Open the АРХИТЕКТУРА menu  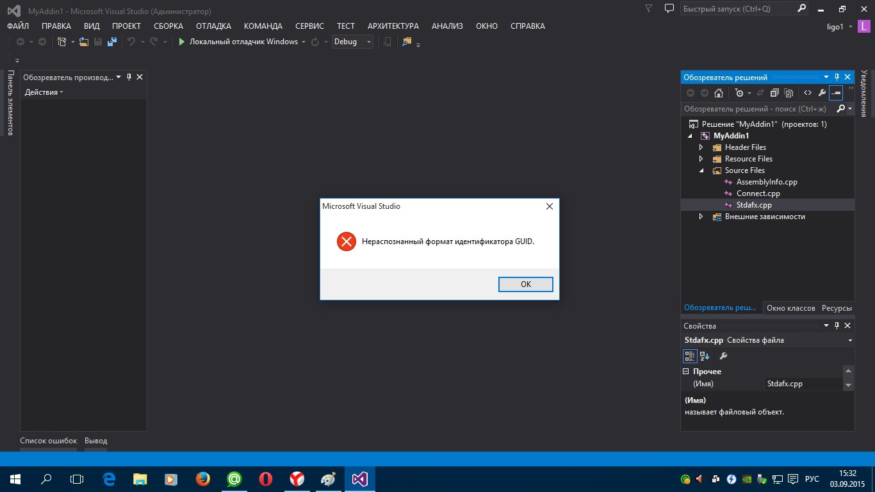click(x=393, y=26)
